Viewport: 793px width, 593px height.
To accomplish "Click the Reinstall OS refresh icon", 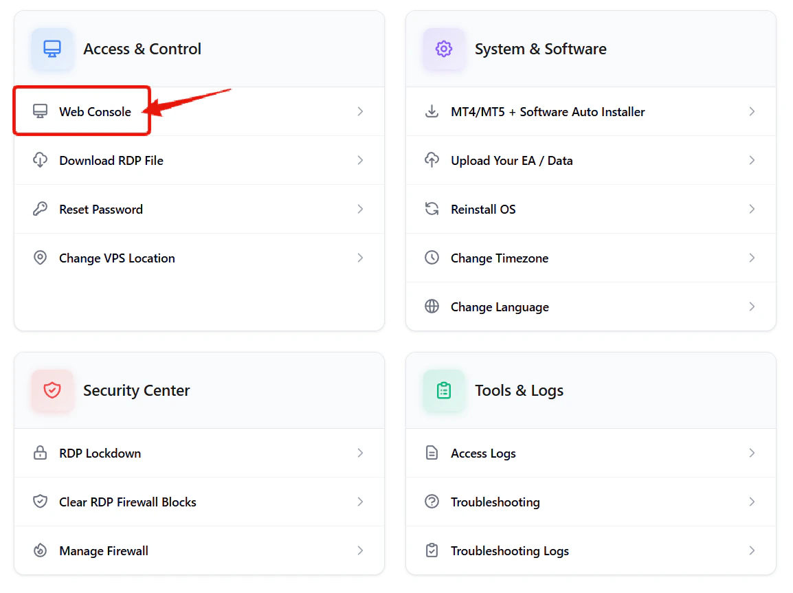I will (x=432, y=209).
